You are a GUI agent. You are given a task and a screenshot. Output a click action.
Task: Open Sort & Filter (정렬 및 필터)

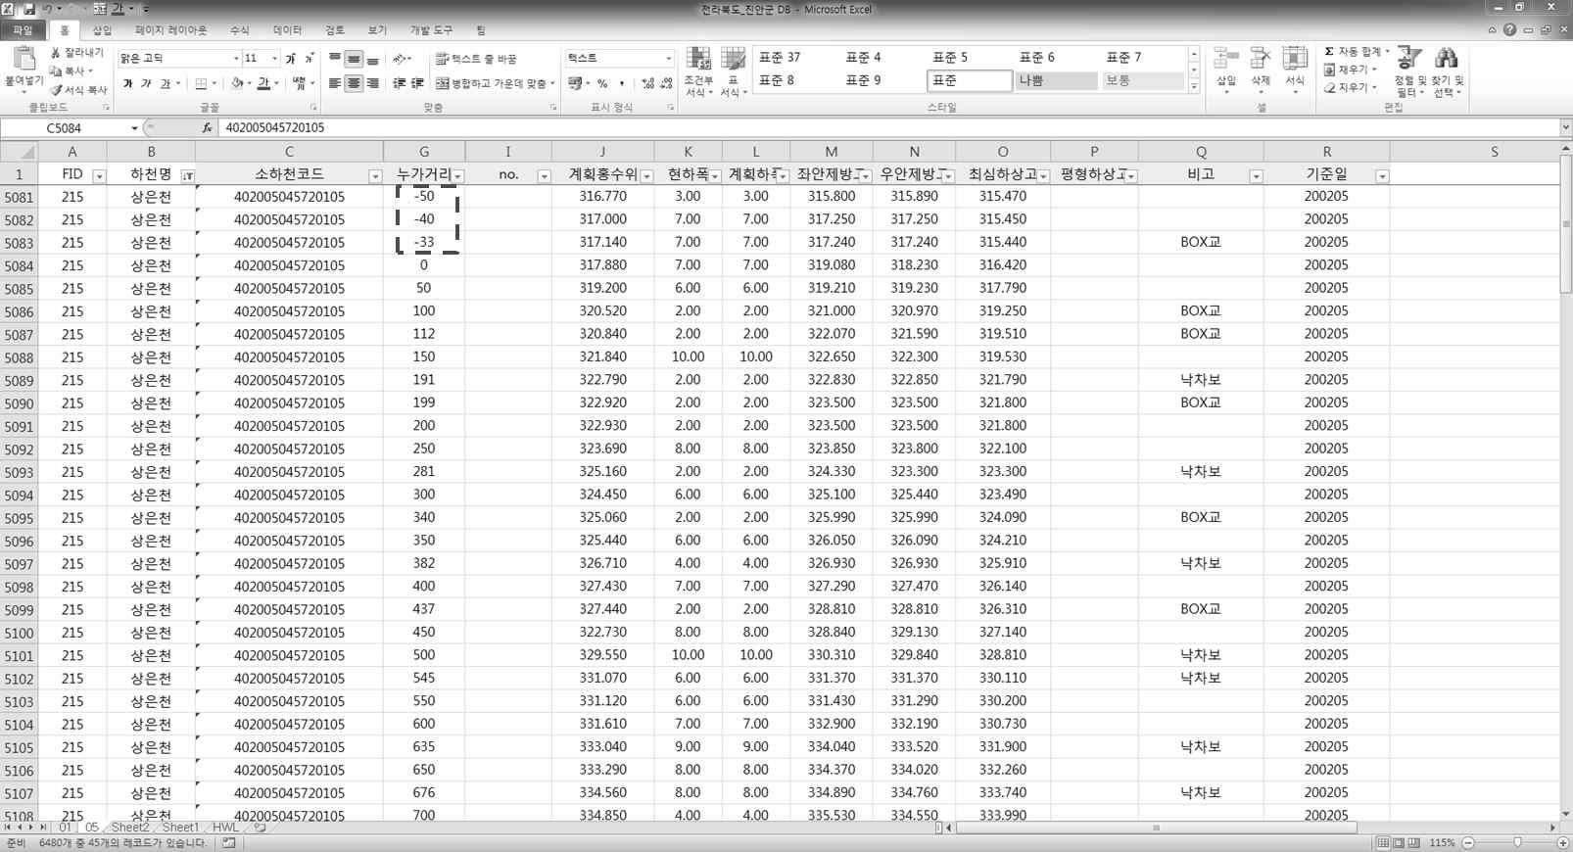coord(1409,71)
